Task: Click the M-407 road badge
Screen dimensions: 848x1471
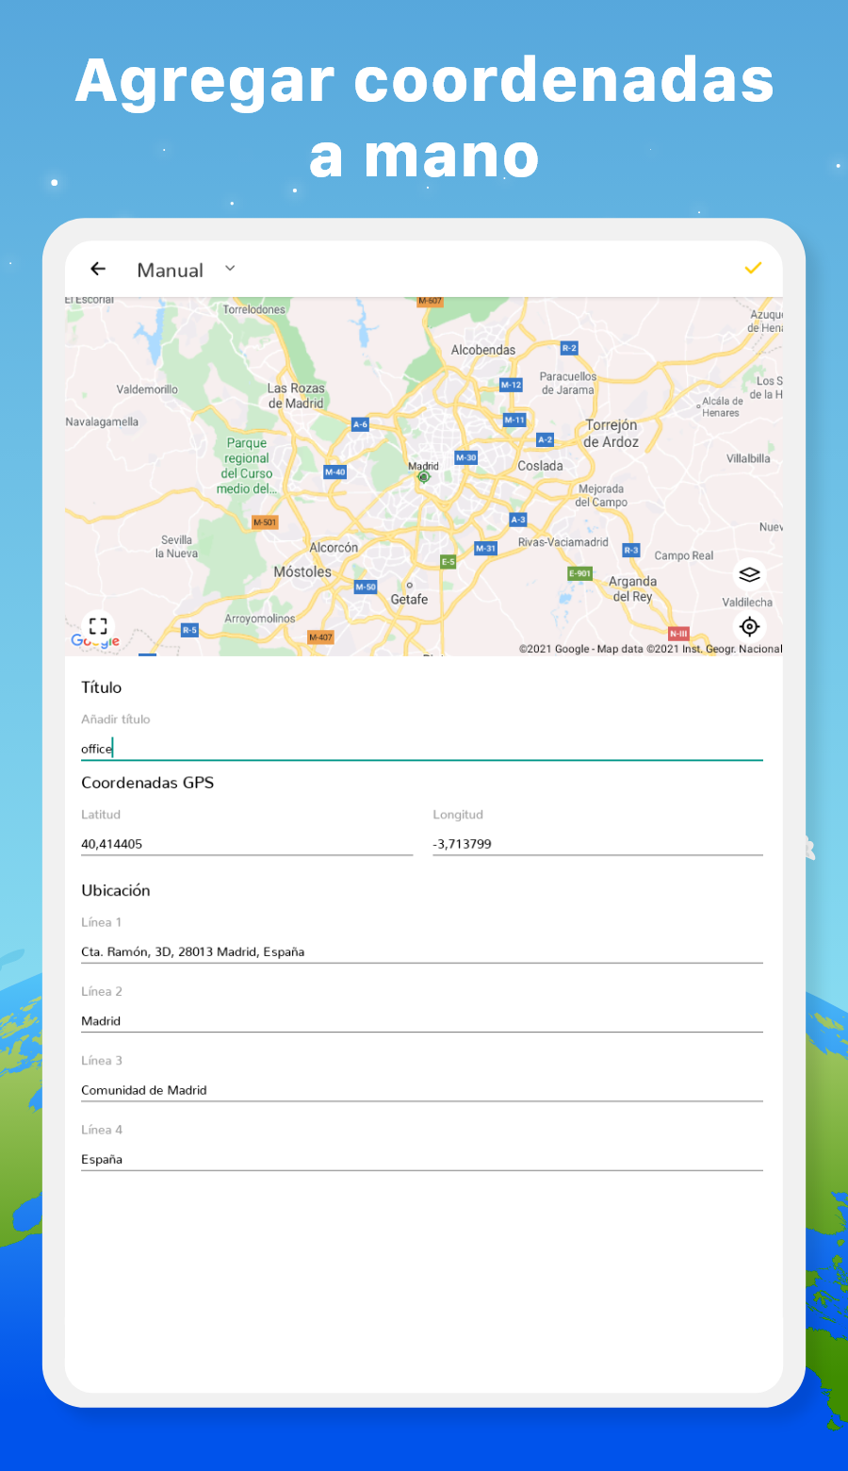Action: tap(320, 637)
